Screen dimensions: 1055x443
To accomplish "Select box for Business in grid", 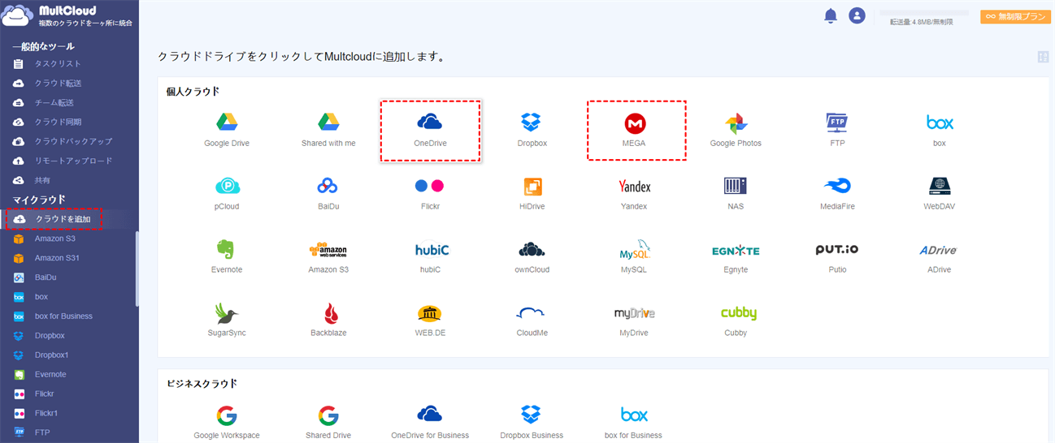I will pos(634,423).
